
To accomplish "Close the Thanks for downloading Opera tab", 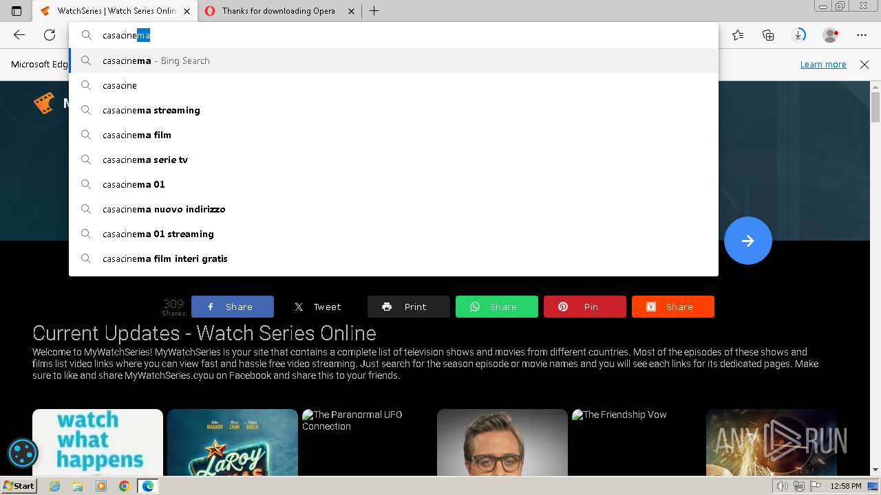I will tap(352, 11).
